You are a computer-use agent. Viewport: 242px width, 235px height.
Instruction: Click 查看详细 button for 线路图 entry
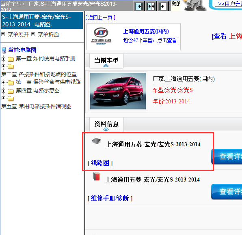pos(227,156)
